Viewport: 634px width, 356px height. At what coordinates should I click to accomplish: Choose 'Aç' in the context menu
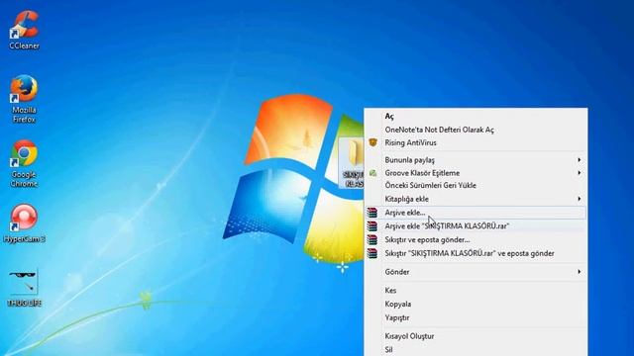(475, 117)
